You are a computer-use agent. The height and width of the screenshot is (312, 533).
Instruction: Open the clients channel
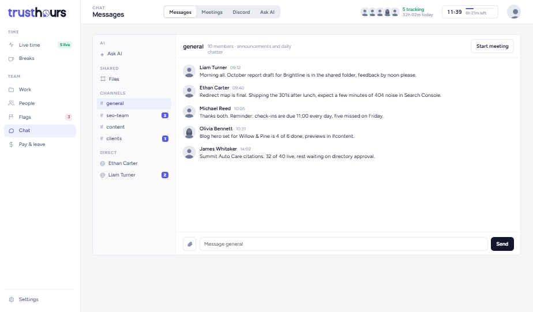(134, 138)
